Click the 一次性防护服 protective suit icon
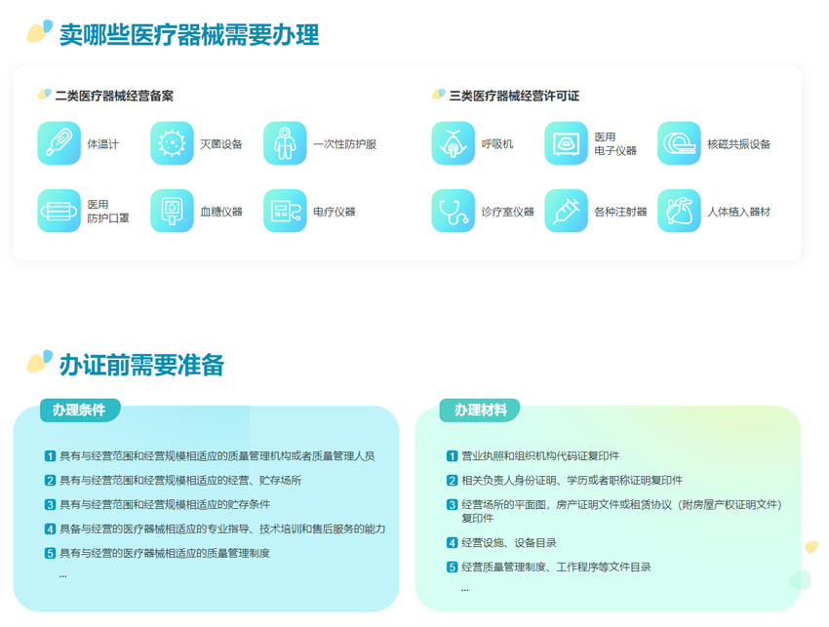Image resolution: width=829 pixels, height=627 pixels. (x=285, y=143)
